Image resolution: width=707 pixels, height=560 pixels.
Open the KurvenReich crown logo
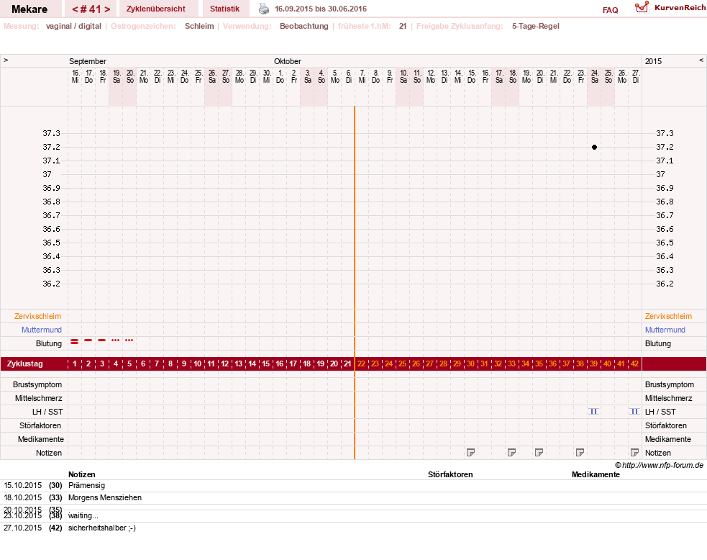tap(642, 7)
